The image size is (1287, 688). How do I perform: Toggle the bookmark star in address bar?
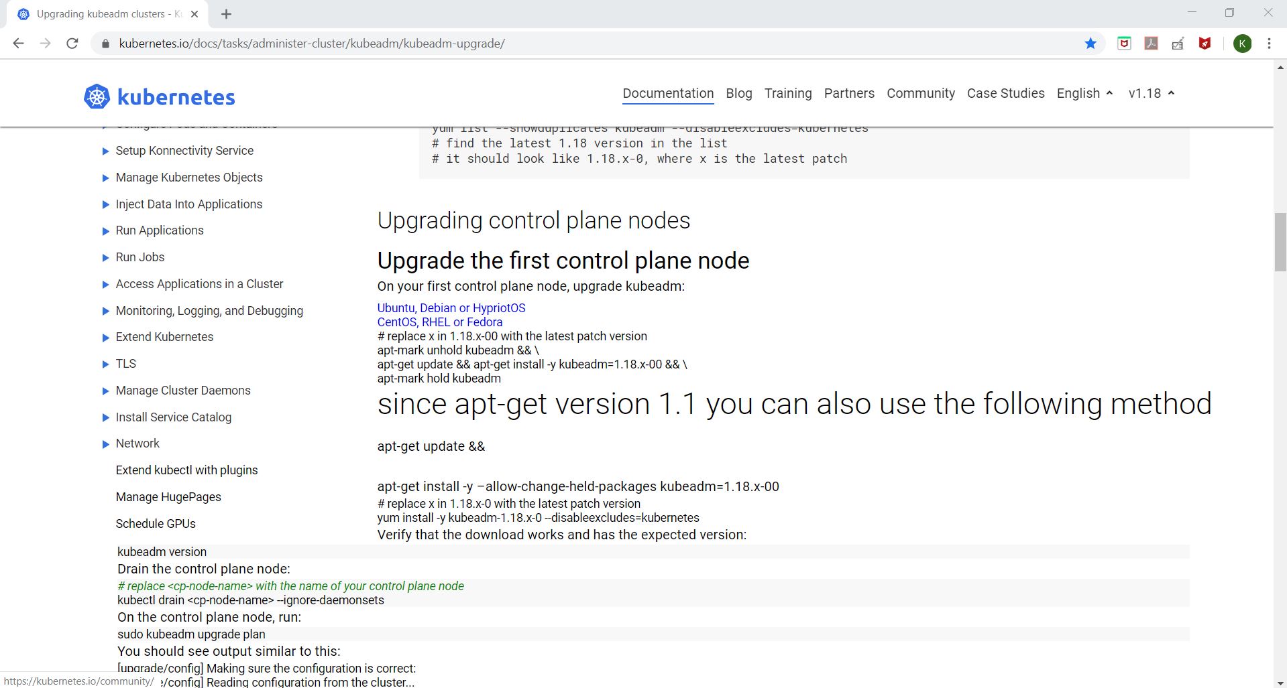point(1090,44)
